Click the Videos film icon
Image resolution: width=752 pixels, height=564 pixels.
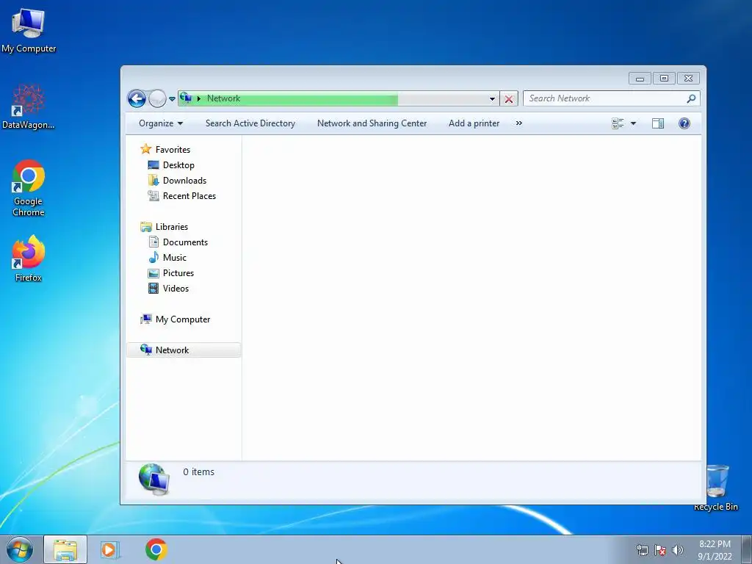(153, 288)
